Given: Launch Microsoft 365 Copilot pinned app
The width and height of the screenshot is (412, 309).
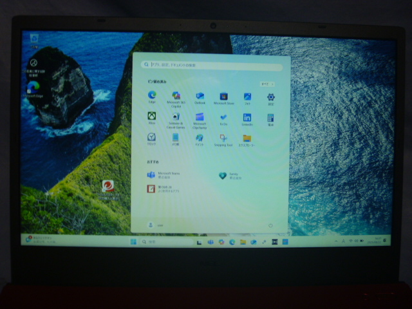Looking at the screenshot, I should 176,99.
